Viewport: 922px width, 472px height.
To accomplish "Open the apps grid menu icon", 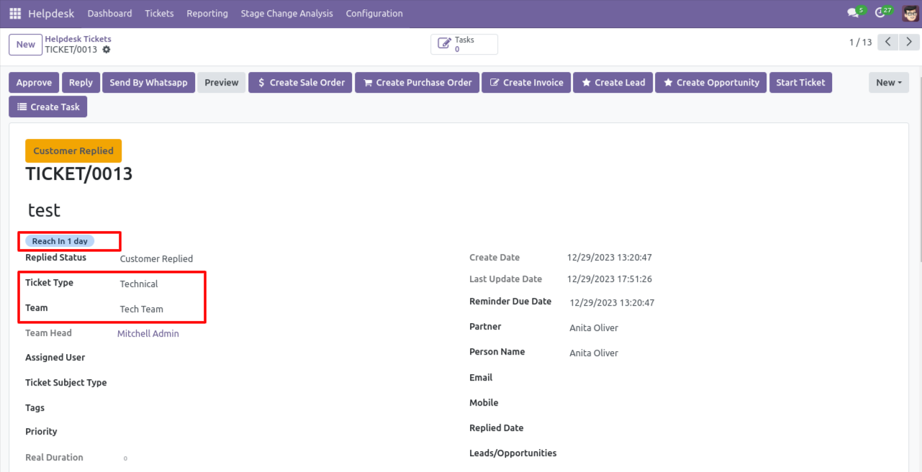I will 15,14.
